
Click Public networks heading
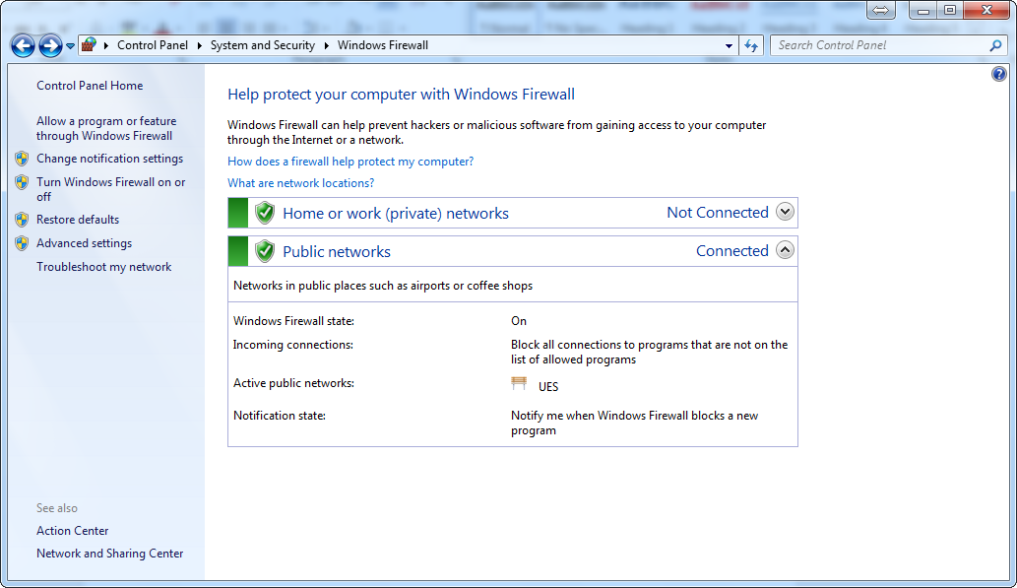click(x=337, y=252)
